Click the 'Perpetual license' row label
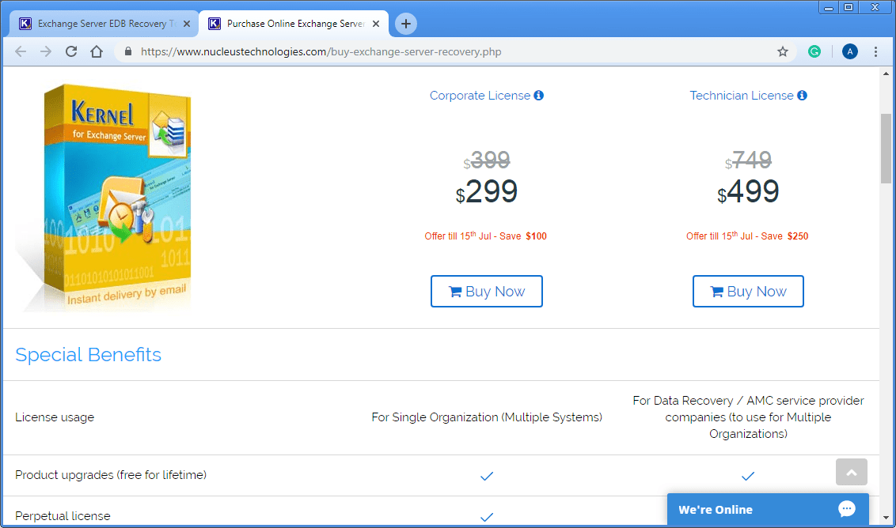Screen dimensions: 896x528 [63, 516]
